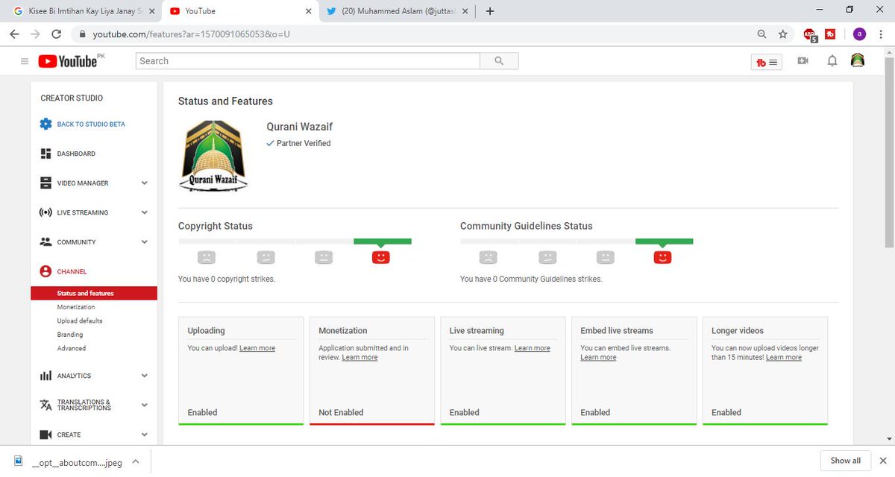
Task: Click Learn more in Monetization card
Action: coord(359,358)
